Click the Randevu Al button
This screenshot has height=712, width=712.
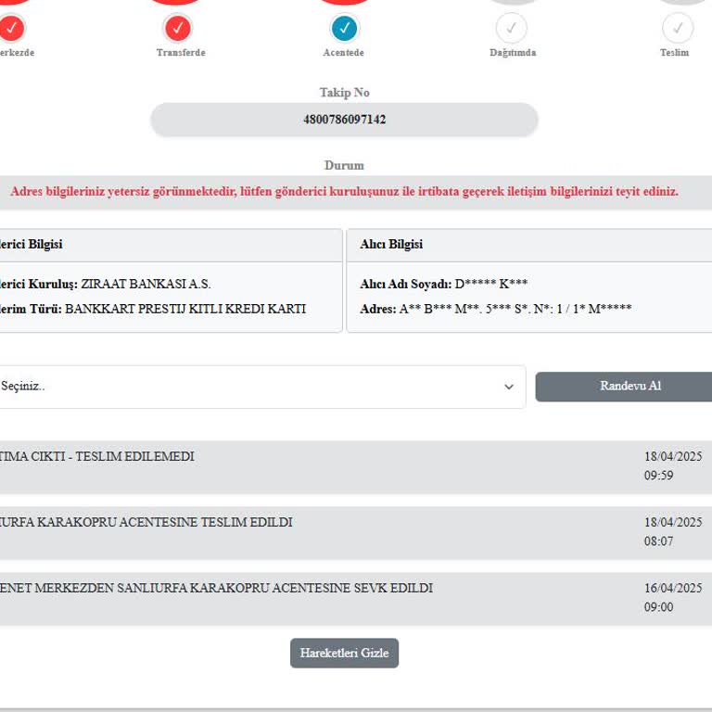click(624, 387)
